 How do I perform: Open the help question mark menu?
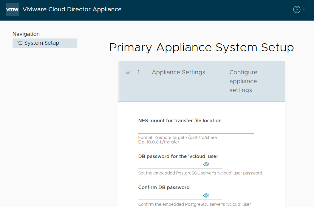(297, 10)
